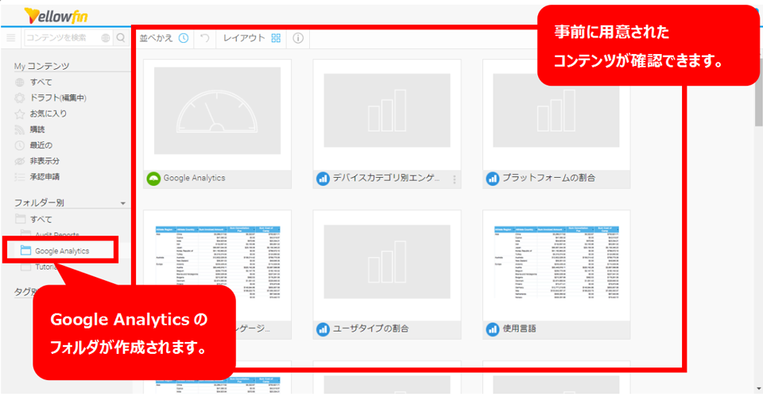Open the 使用言語 report thumbnail
This screenshot has width=763, height=396.
556,262
